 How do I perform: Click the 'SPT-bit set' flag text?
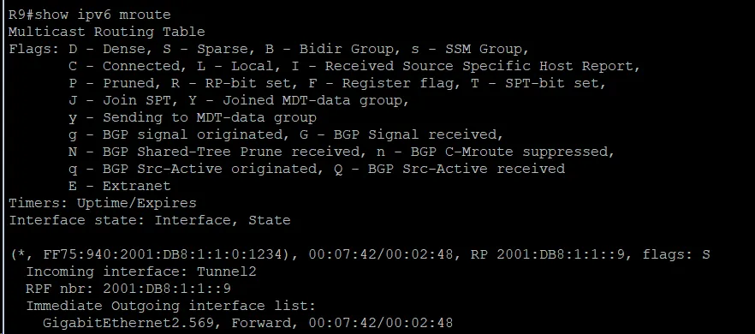(x=552, y=83)
